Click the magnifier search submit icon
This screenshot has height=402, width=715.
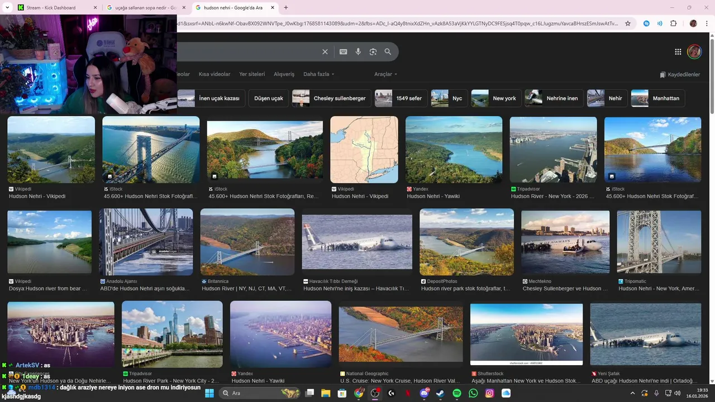tap(388, 52)
